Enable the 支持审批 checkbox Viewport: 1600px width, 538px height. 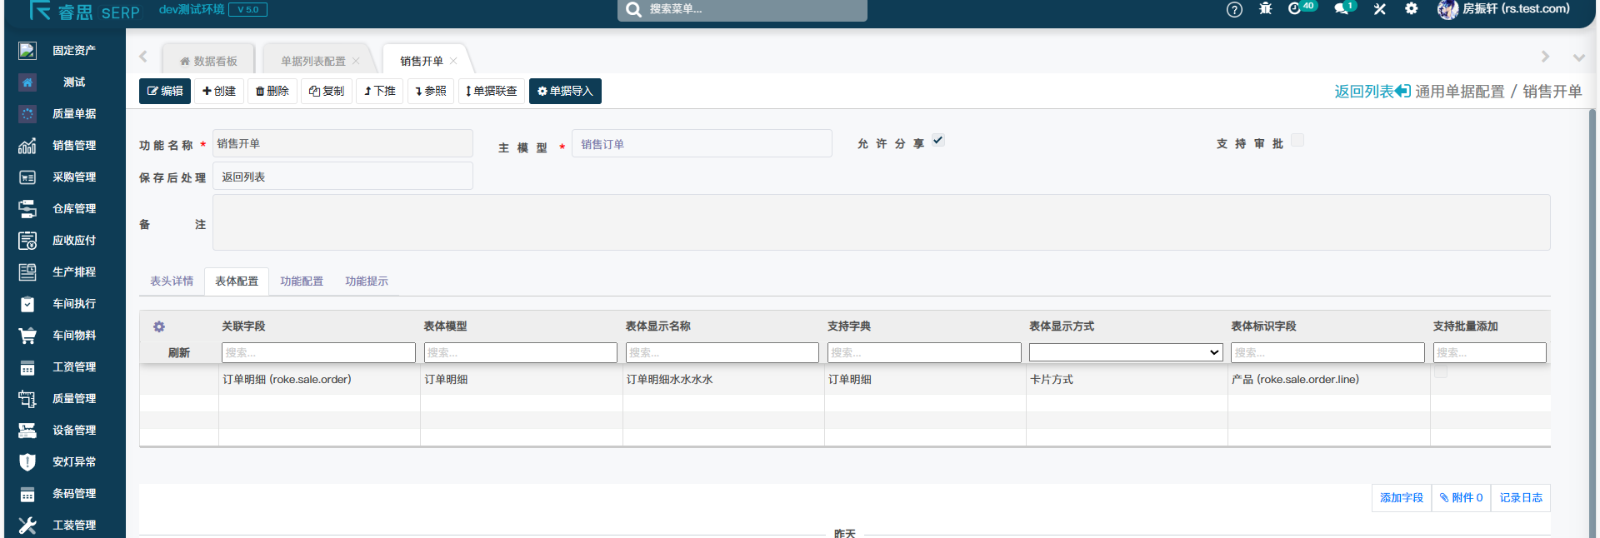click(x=1297, y=141)
